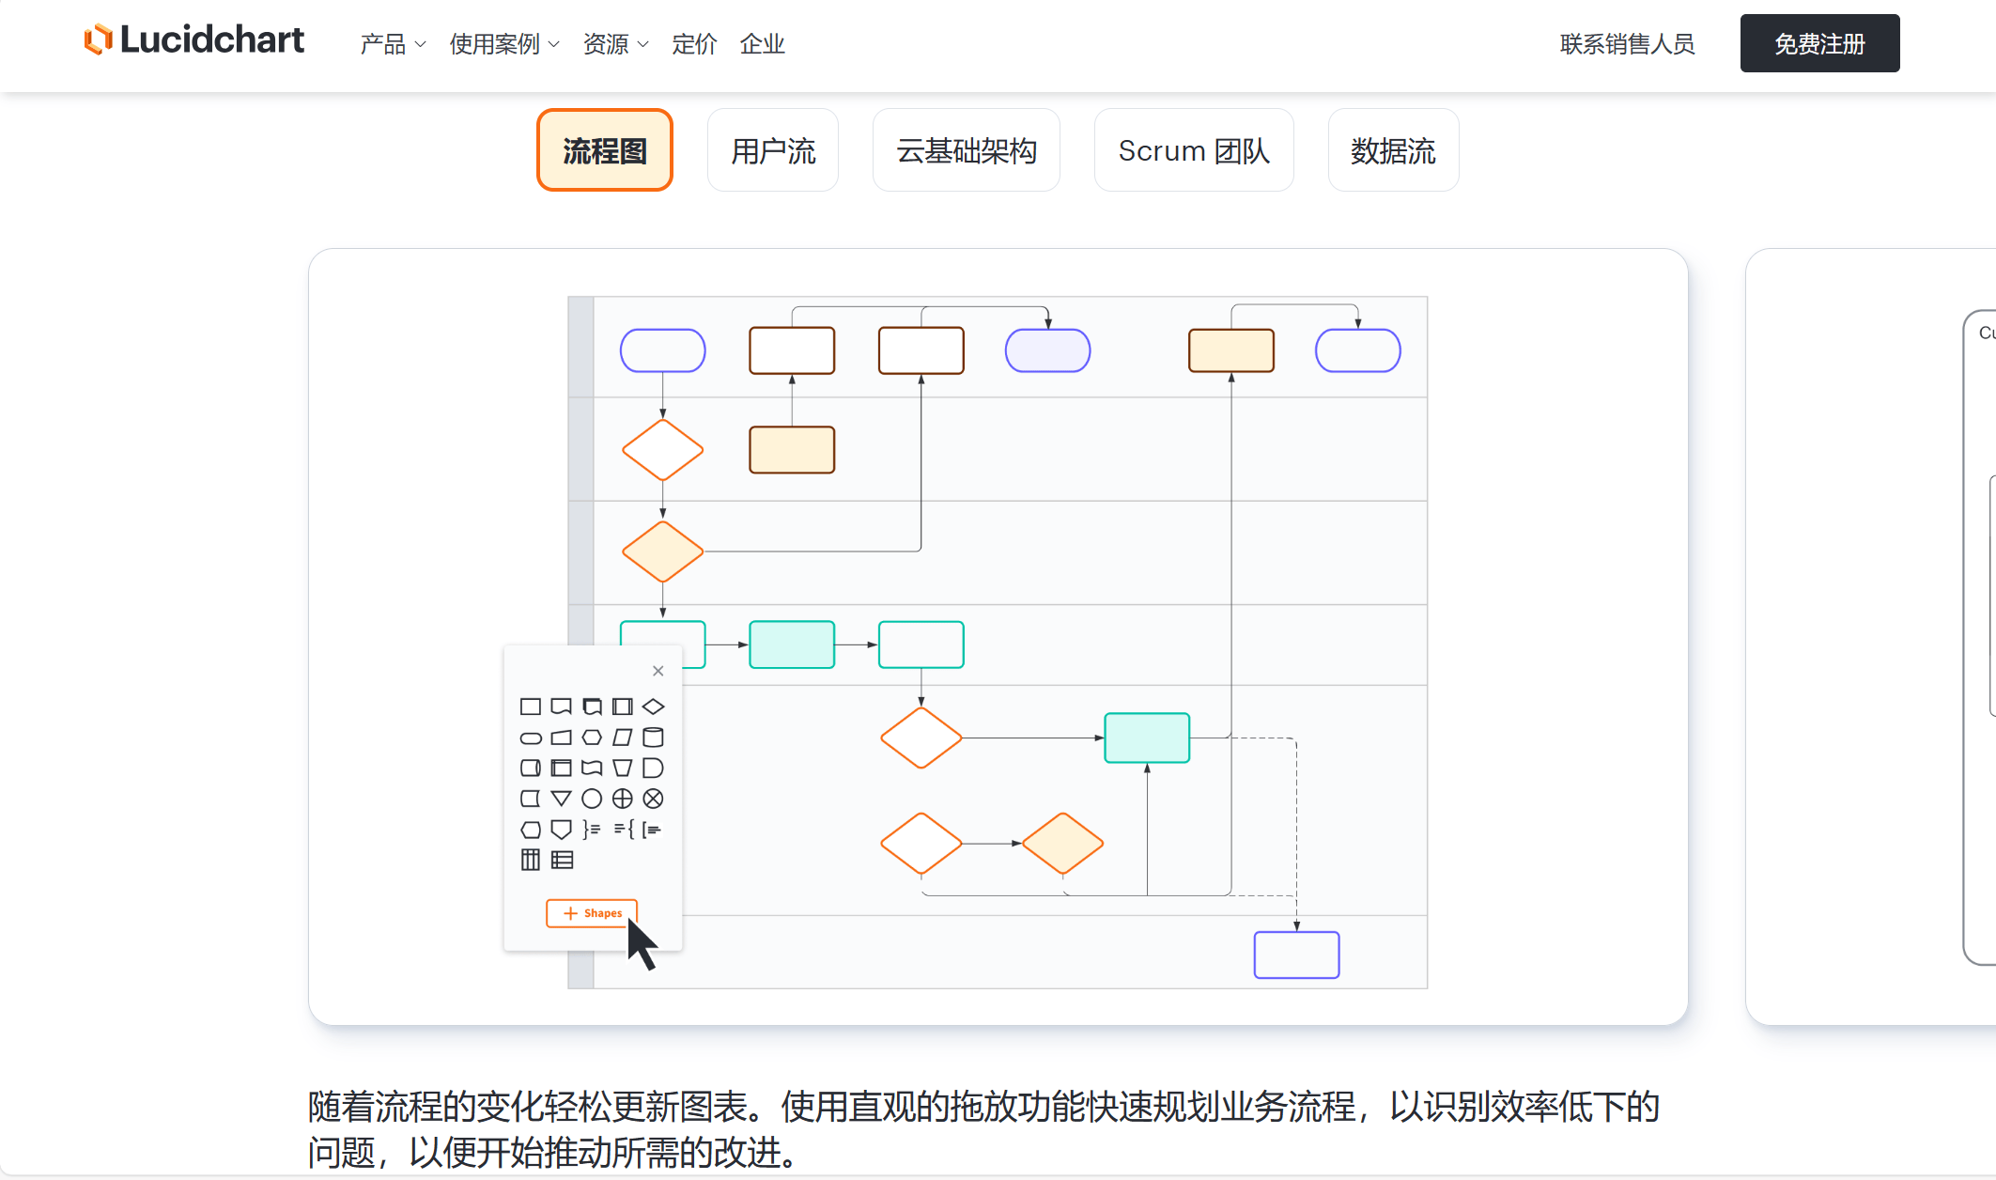Select the database cylinder shape
Image resolution: width=1996 pixels, height=1180 pixels.
[652, 737]
